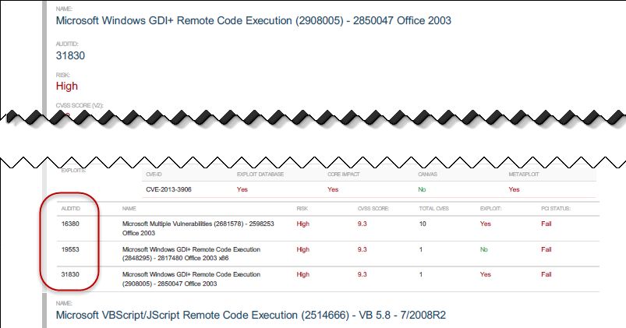Select 'Yes' under EXPLOIT DATABASE column
Screen dimensions: 626x328
[x=242, y=189]
